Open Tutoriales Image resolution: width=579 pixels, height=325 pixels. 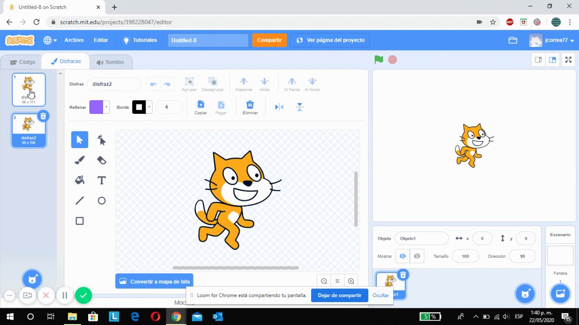click(x=140, y=40)
